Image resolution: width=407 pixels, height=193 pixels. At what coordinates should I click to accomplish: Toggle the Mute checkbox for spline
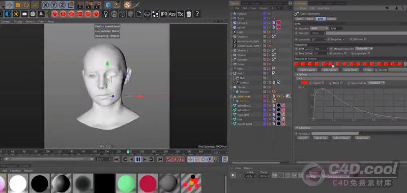(341, 83)
